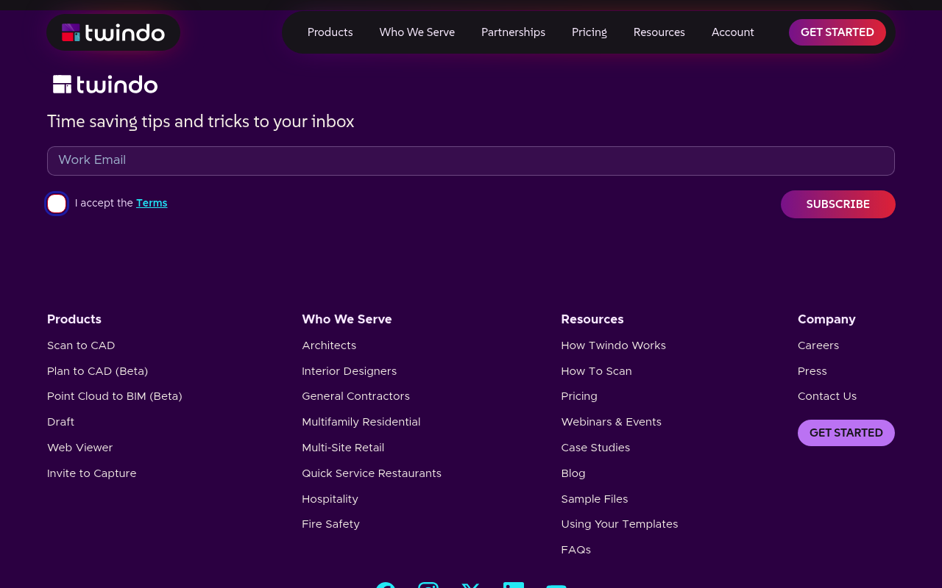Open the Case Studies link
The width and height of the screenshot is (942, 588).
pyautogui.click(x=596, y=448)
